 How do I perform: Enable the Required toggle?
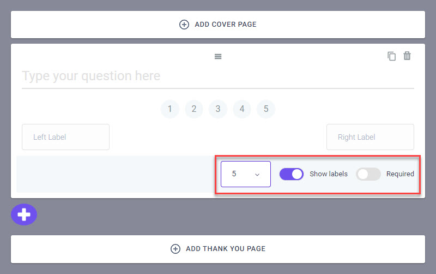click(368, 174)
